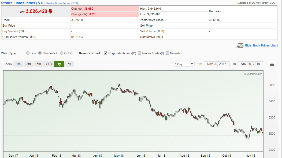Set zoom range to 1m
Screen dimensions: 282x158
(18, 64)
